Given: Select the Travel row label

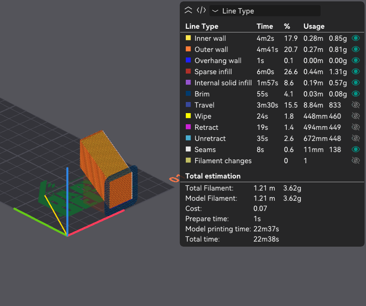Looking at the screenshot, I should [x=204, y=105].
